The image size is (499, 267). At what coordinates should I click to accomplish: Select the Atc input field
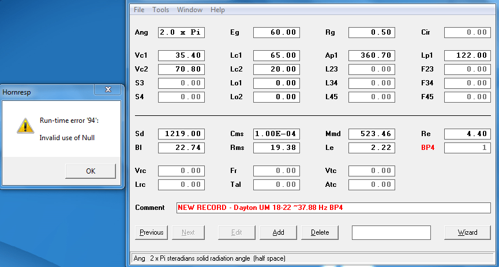point(372,185)
